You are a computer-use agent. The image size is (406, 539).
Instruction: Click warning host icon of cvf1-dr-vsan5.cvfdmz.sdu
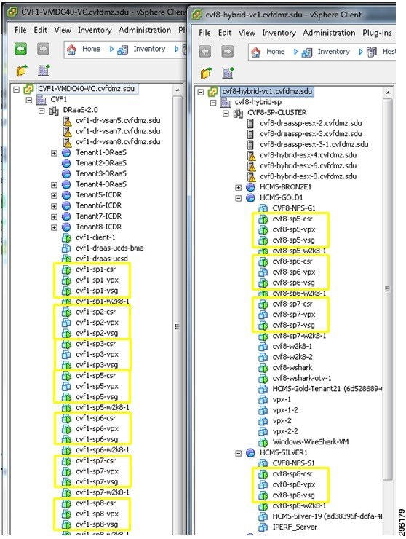pyautogui.click(x=67, y=121)
